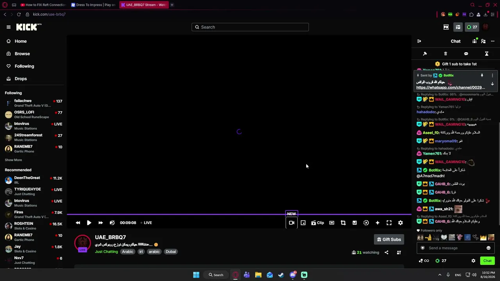Click the crop icon in player controls
The height and width of the screenshot is (281, 500).
[343, 223]
